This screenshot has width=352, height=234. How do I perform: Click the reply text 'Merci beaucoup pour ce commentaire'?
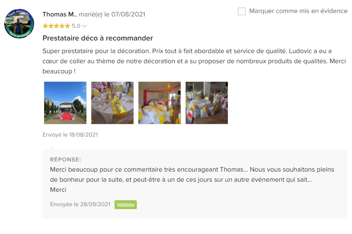192,180
